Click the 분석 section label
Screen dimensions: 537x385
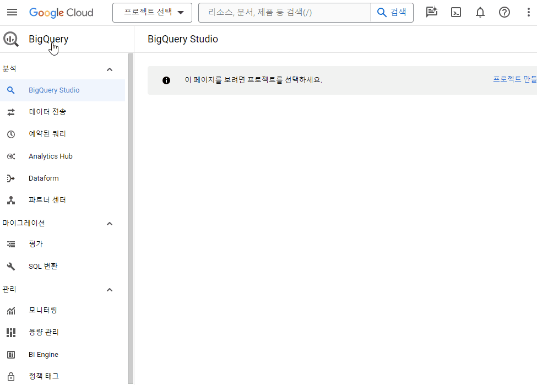(9, 69)
